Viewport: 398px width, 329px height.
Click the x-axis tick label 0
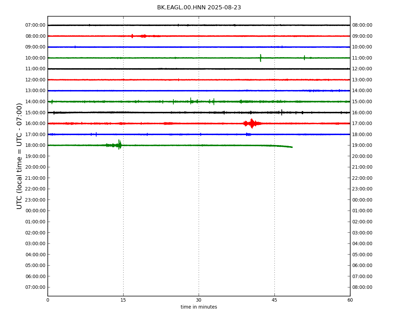(48, 300)
